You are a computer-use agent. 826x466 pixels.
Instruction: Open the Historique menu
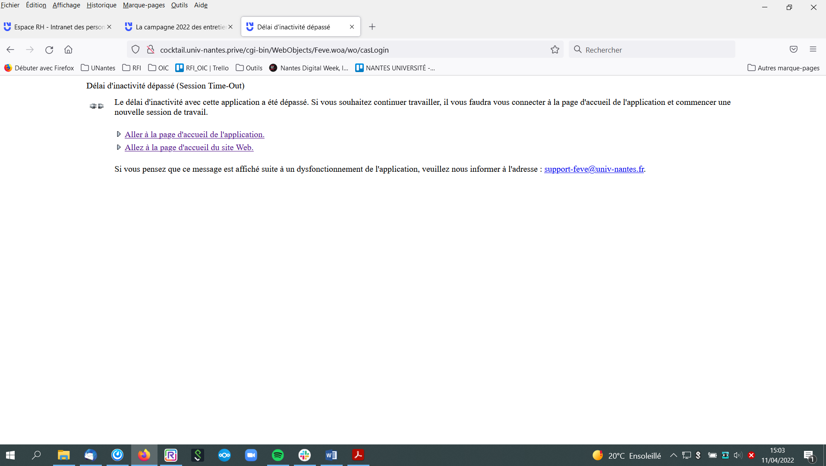pyautogui.click(x=101, y=5)
